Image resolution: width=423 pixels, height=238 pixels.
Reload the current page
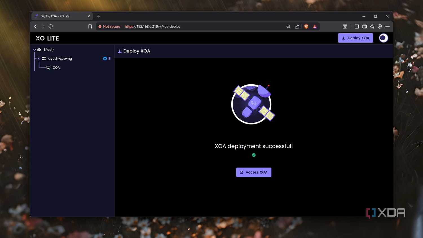[51, 27]
